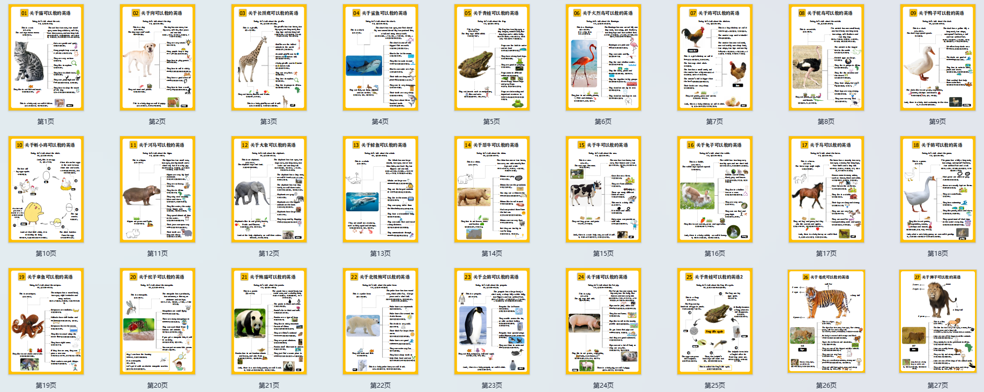The height and width of the screenshot is (392, 984).
Task: Click the "第13页" label
Action: coord(381,254)
